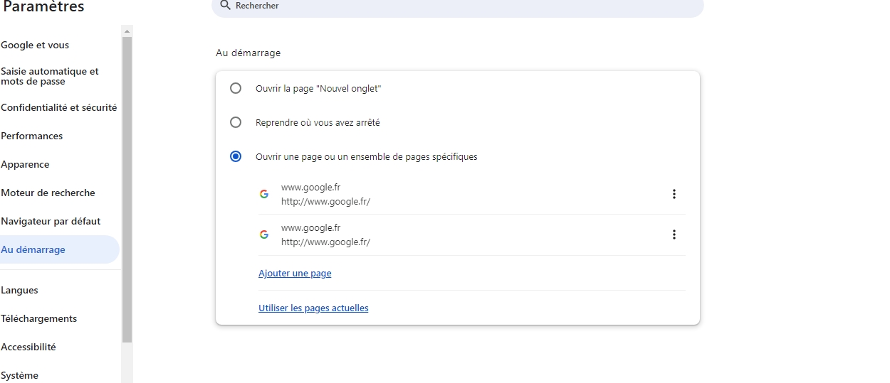Open "Saisie automatique et mots de passe"
Viewport: 890px width, 383px height.
pyautogui.click(x=50, y=77)
